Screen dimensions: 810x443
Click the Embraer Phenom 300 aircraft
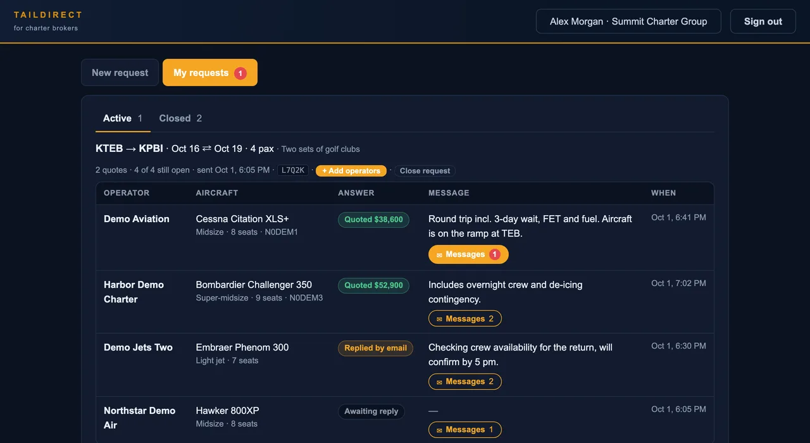pyautogui.click(x=242, y=347)
